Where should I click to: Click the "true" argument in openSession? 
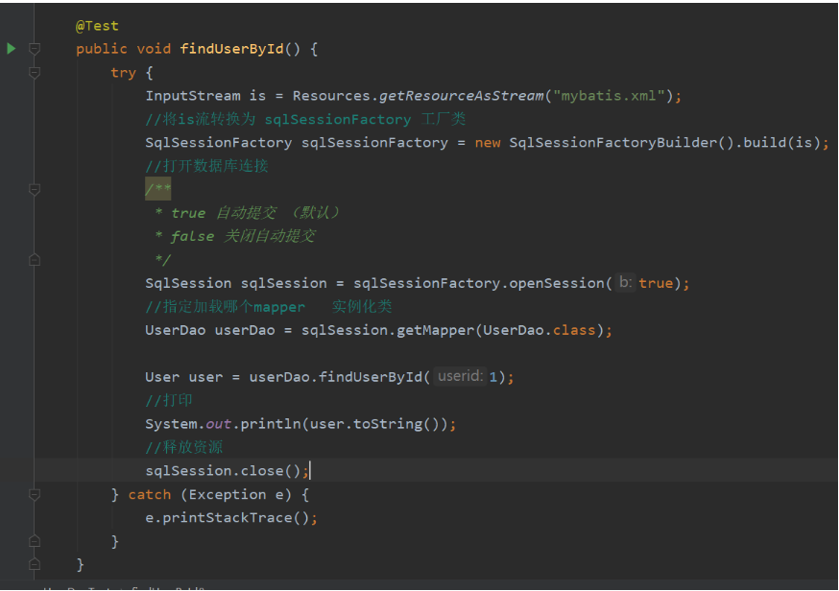click(656, 283)
